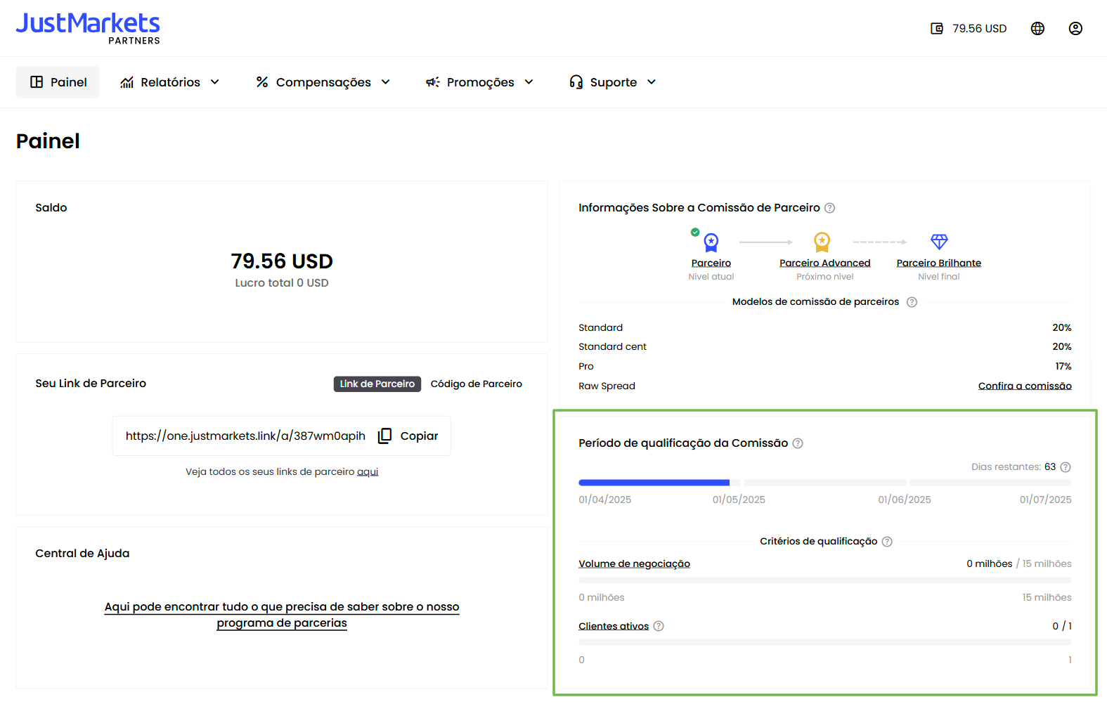Screen dimensions: 1107x711
Task: Click Confira a comissão link
Action: click(1025, 386)
